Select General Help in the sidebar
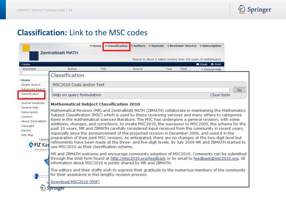The image size is (286, 215). pyautogui.click(x=30, y=107)
